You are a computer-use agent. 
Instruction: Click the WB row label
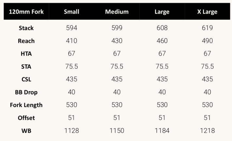pyautogui.click(x=26, y=131)
